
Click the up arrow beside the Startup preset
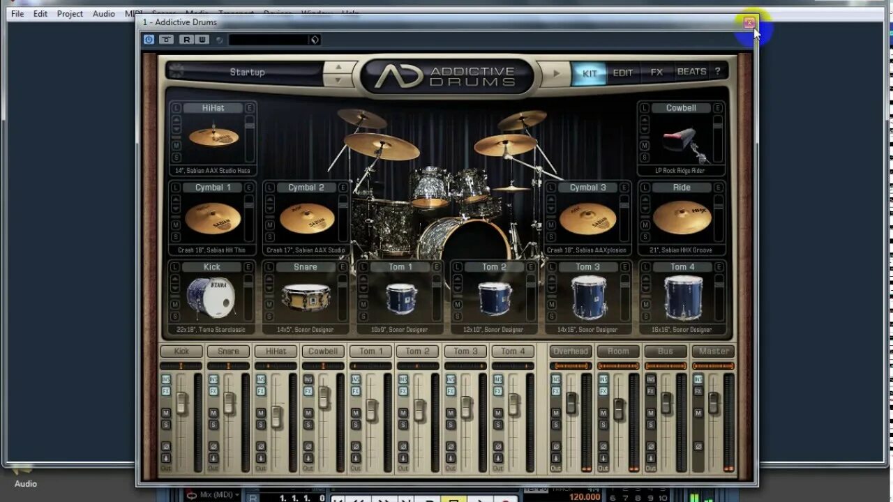(x=340, y=67)
